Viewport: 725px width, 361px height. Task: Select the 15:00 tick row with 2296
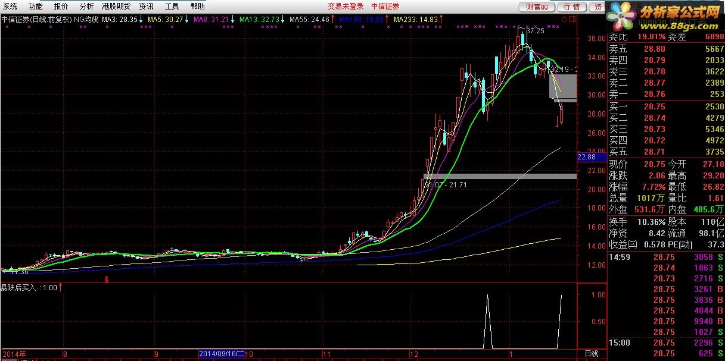coord(666,343)
